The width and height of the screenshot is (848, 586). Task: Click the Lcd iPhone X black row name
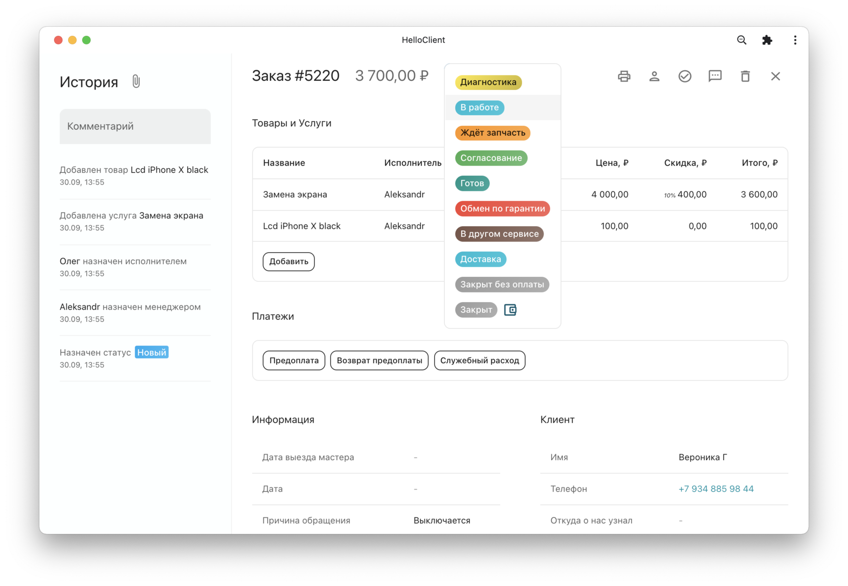click(301, 226)
